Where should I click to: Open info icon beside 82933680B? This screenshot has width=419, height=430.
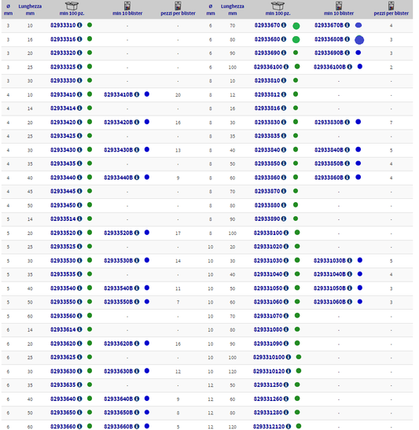tap(347, 39)
